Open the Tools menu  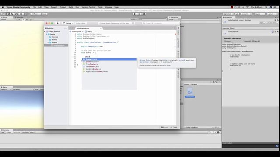100,7
